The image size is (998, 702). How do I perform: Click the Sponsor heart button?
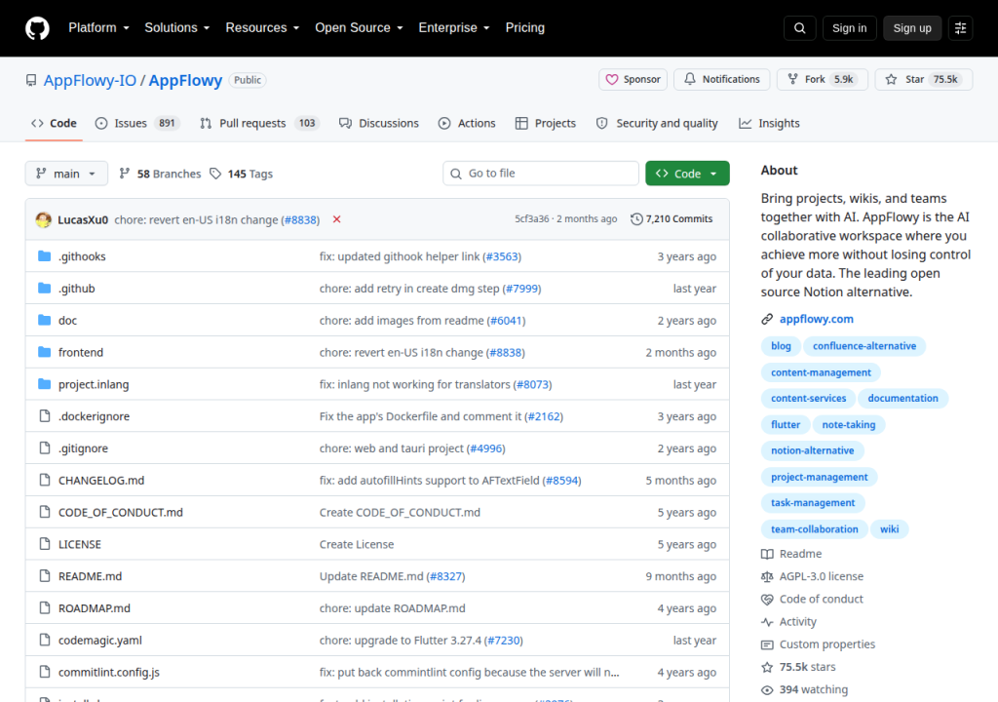(x=633, y=80)
